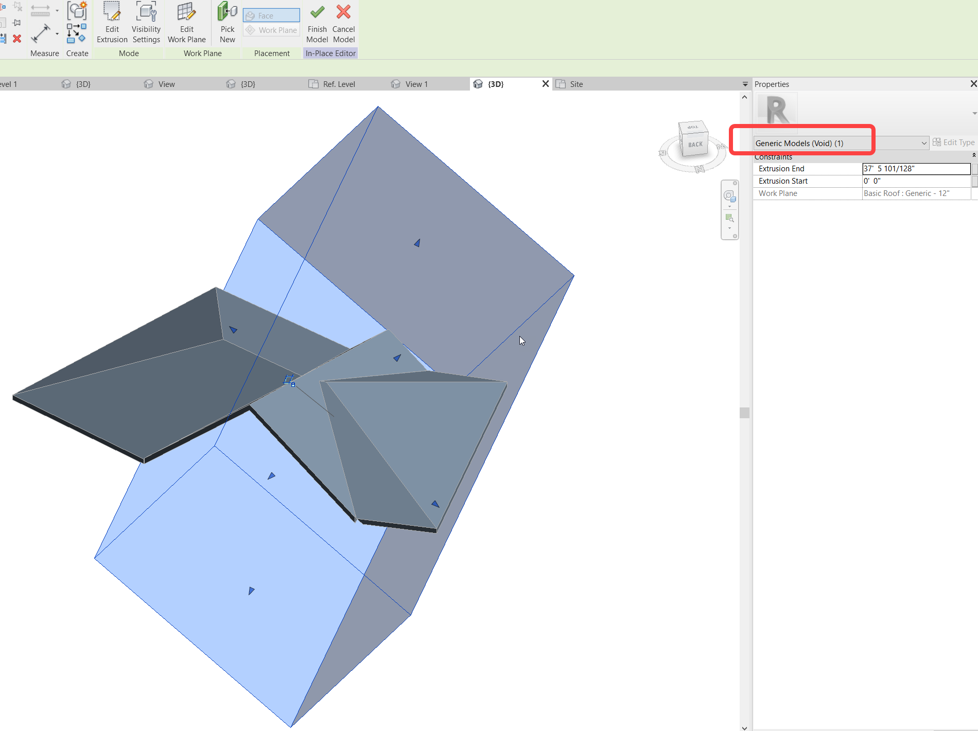This screenshot has width=978, height=731.
Task: Click BACK face on the ViewCube
Action: tap(694, 144)
